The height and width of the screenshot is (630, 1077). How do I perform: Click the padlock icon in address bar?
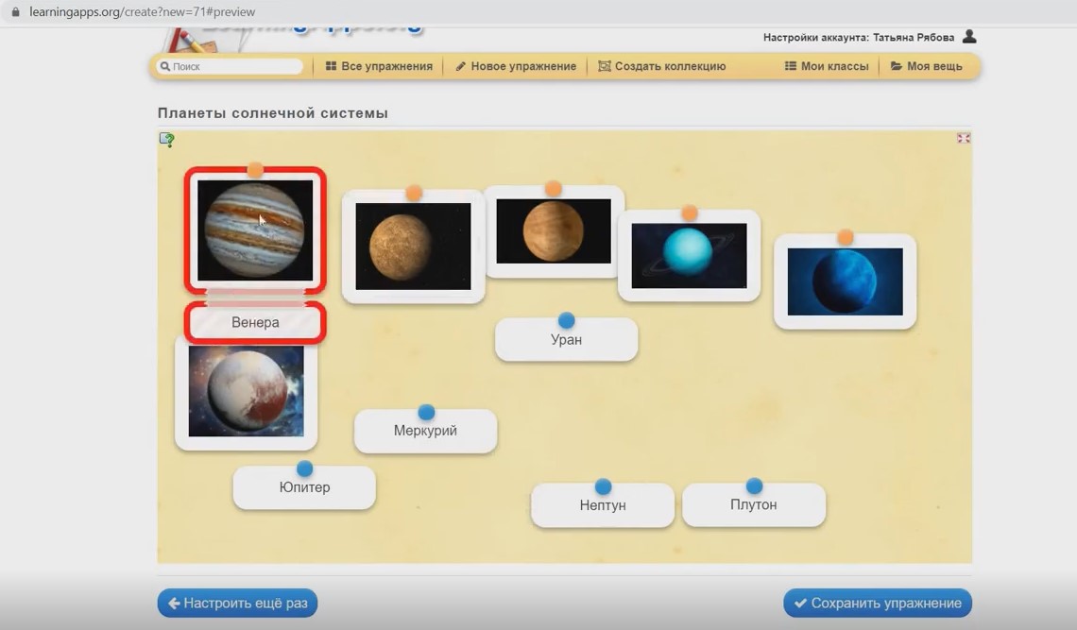coord(14,12)
